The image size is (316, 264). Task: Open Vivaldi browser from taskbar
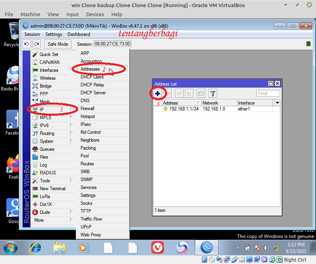click(x=157, y=247)
